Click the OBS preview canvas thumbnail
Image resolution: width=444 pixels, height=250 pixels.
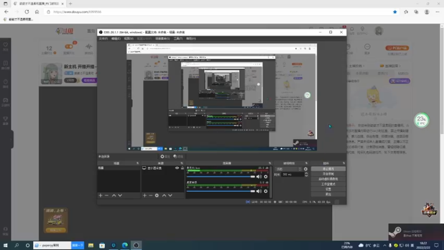(221, 97)
